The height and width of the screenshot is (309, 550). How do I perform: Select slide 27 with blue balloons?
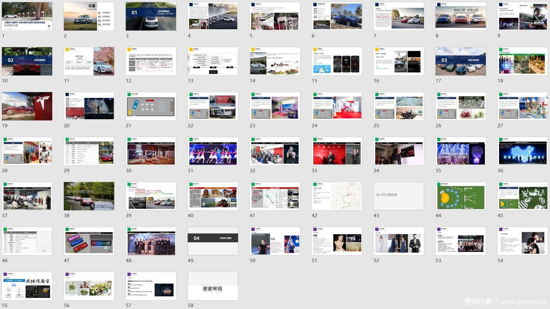[x=523, y=106]
